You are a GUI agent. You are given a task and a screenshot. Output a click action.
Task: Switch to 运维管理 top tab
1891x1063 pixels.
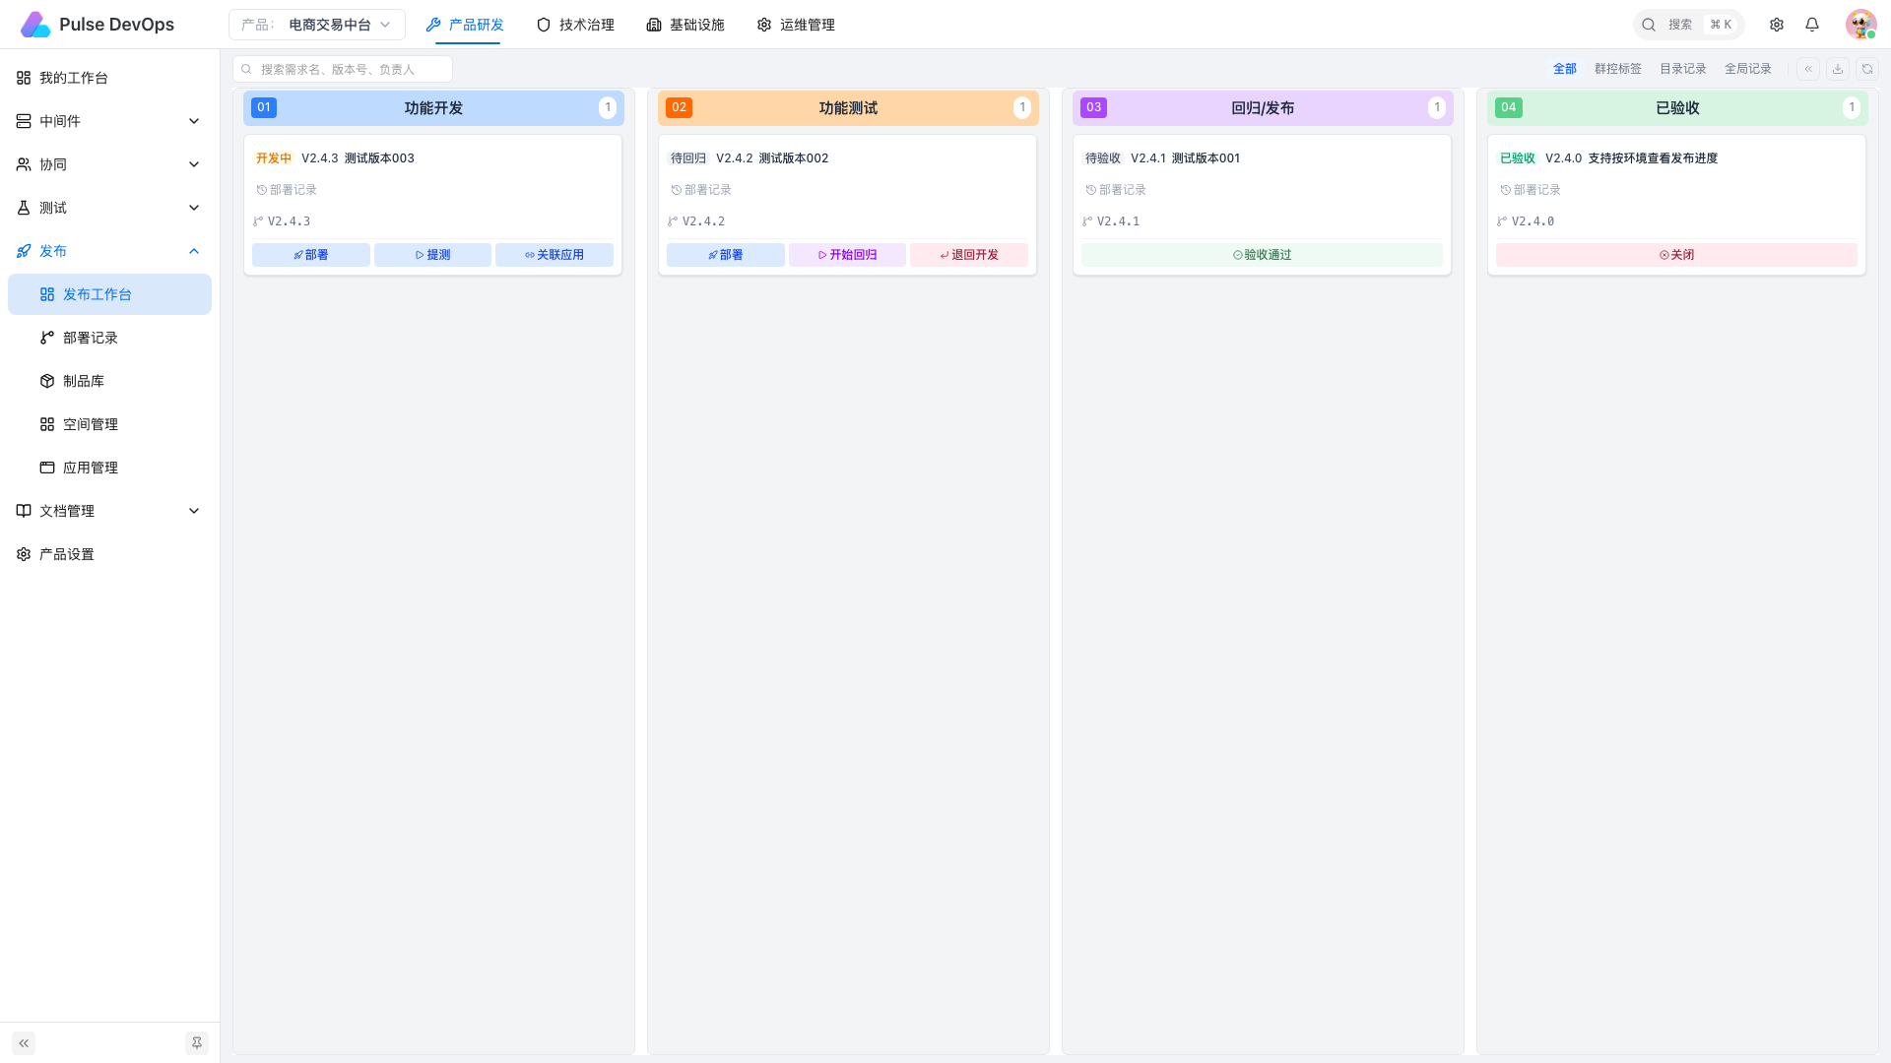click(796, 25)
